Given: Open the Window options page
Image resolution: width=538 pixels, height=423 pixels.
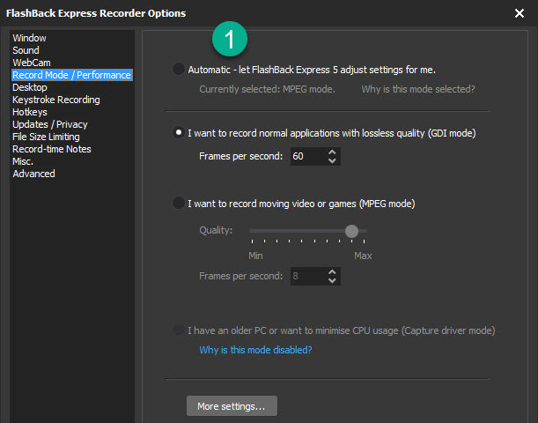Looking at the screenshot, I should (30, 38).
